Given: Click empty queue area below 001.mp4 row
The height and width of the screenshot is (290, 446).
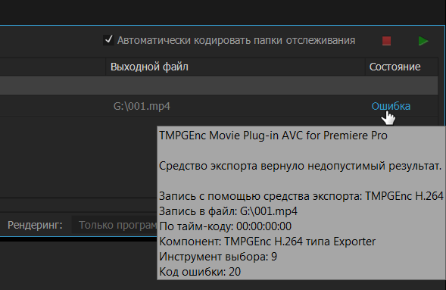Looking at the screenshot, I should [78, 157].
